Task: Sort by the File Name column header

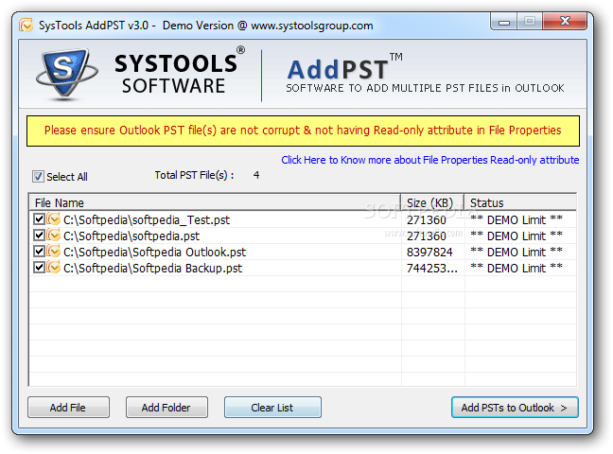Action: [x=215, y=202]
